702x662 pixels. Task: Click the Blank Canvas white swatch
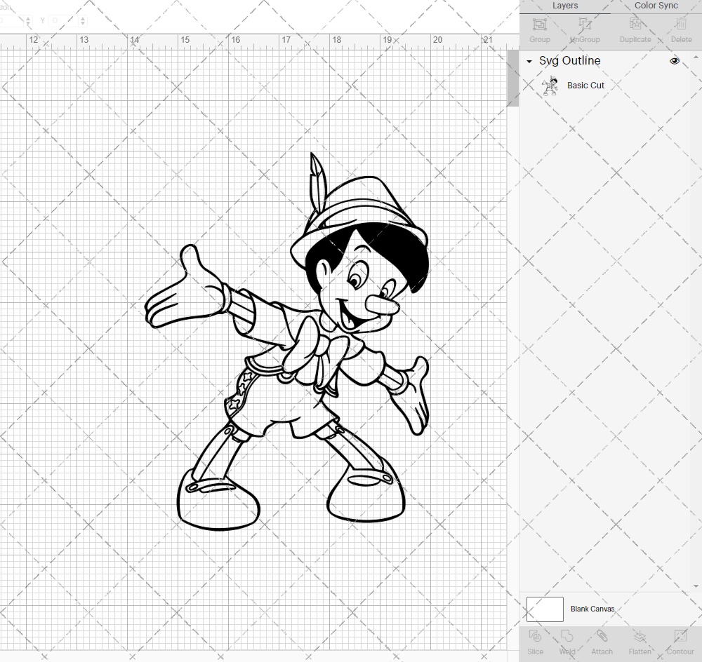[x=545, y=609]
